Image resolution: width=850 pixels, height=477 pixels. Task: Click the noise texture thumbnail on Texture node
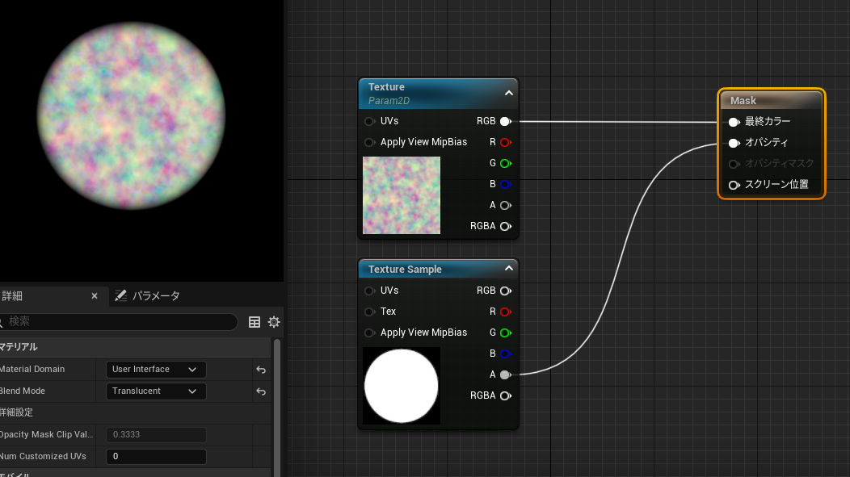[402, 195]
